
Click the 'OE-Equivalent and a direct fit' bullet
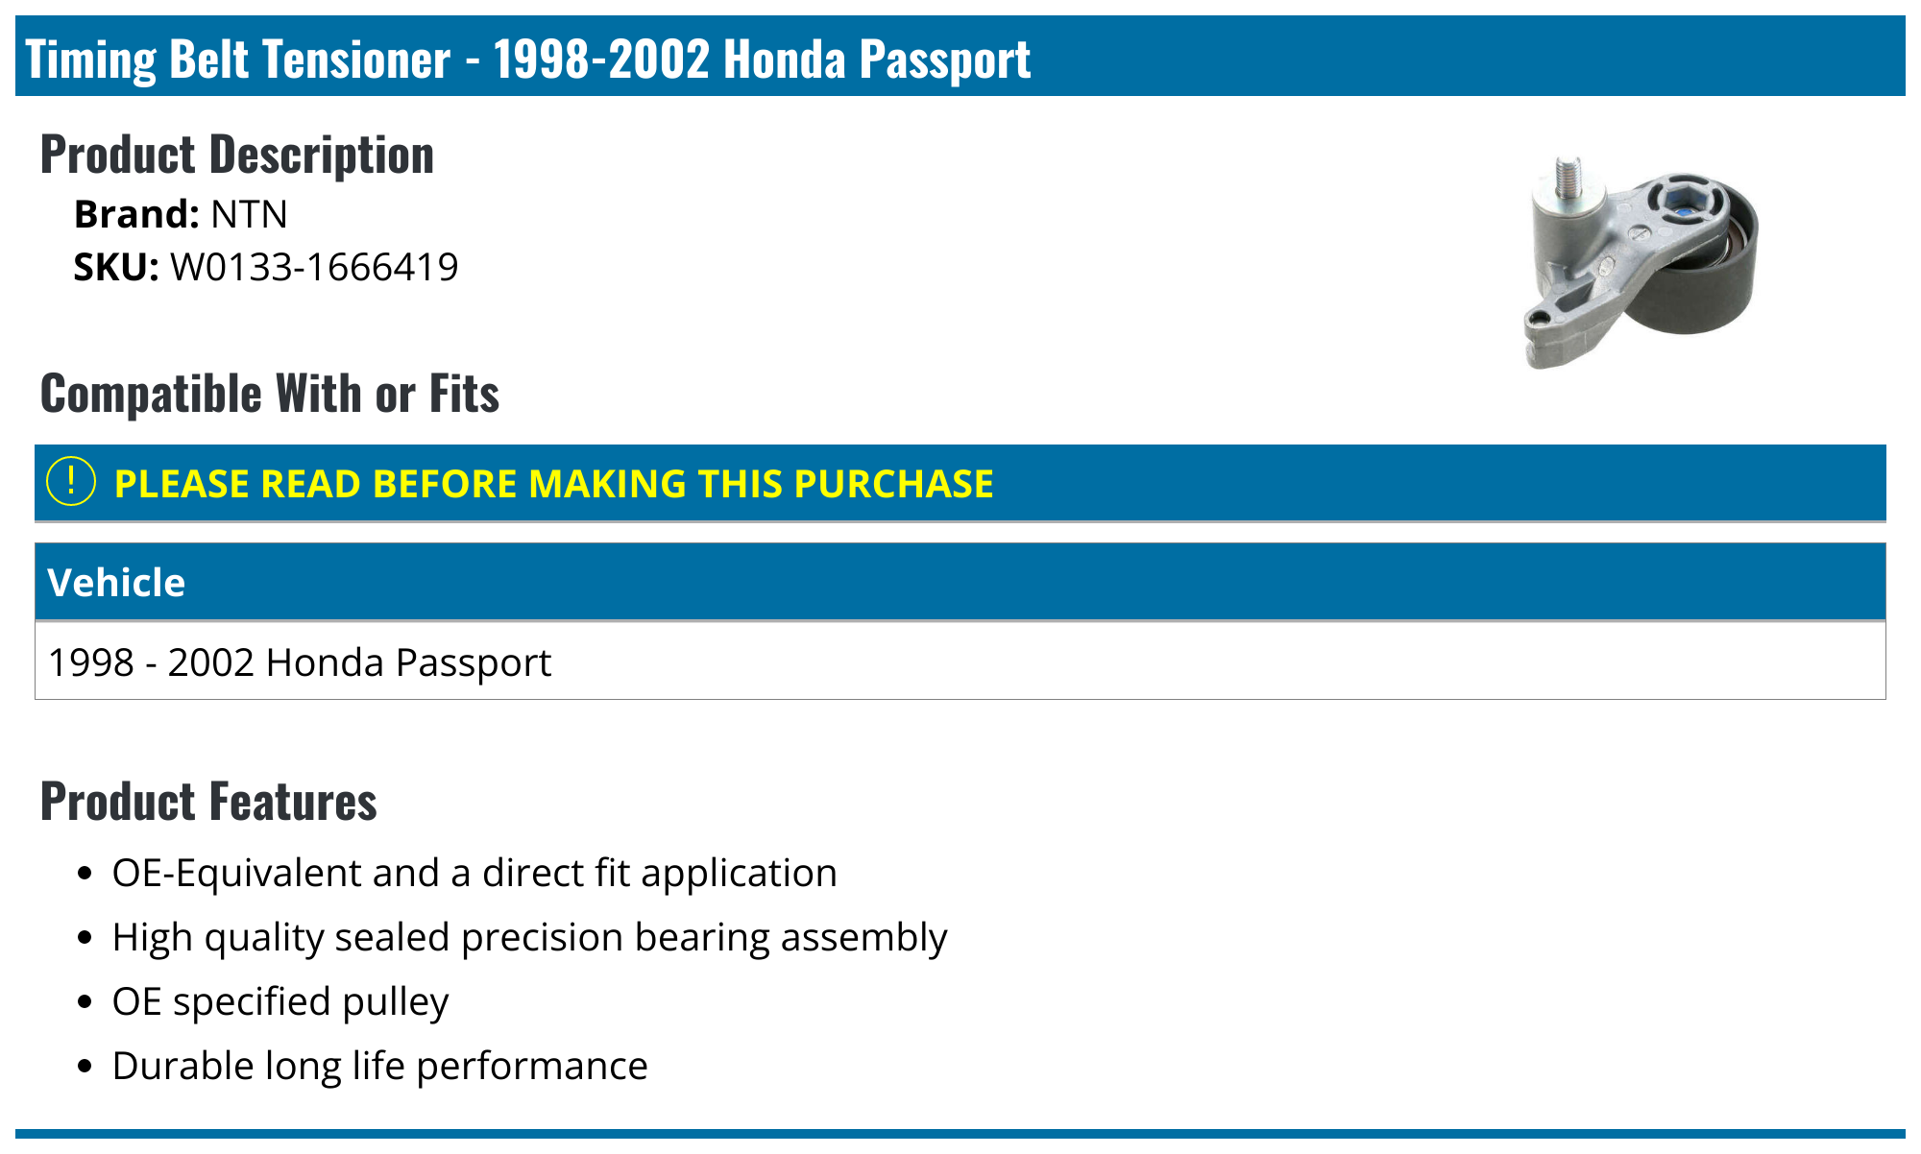point(474,873)
